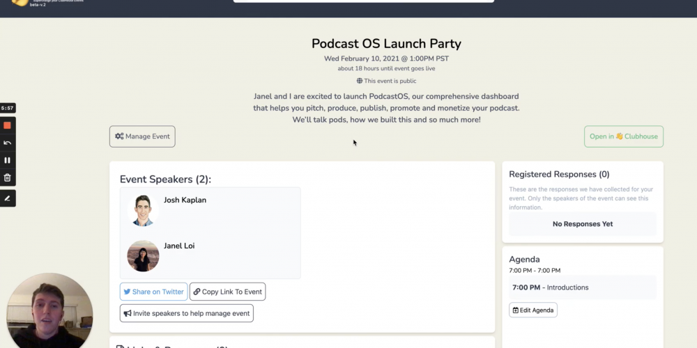
Task: Click the Podcast OS Launch Party title
Action: [x=386, y=43]
